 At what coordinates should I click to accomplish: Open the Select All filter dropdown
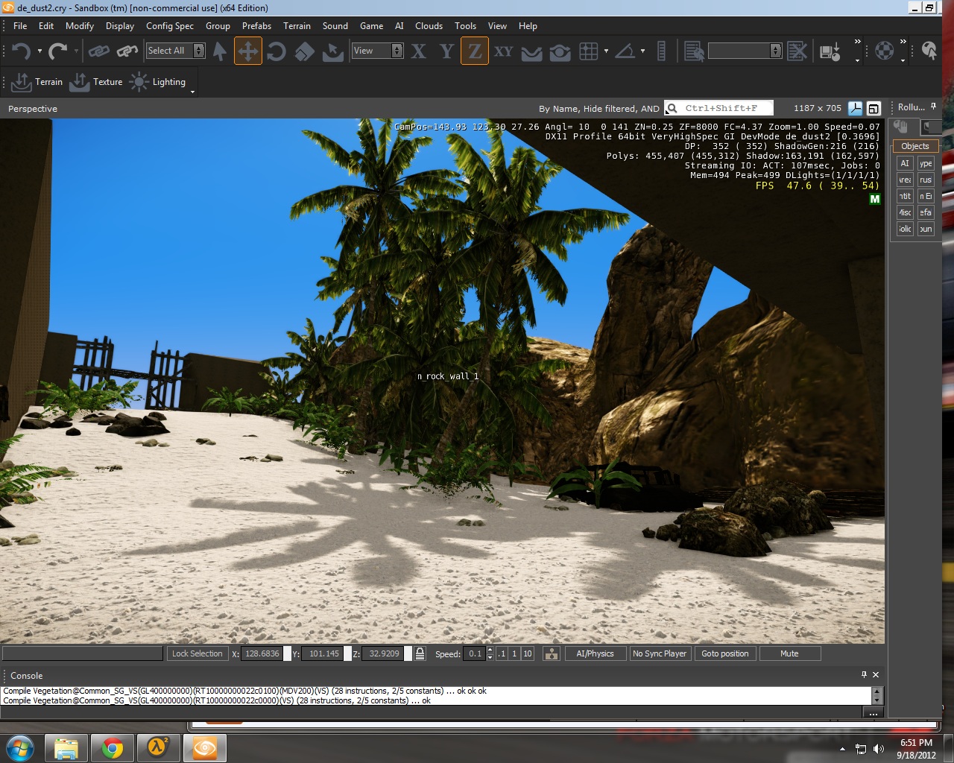click(175, 51)
